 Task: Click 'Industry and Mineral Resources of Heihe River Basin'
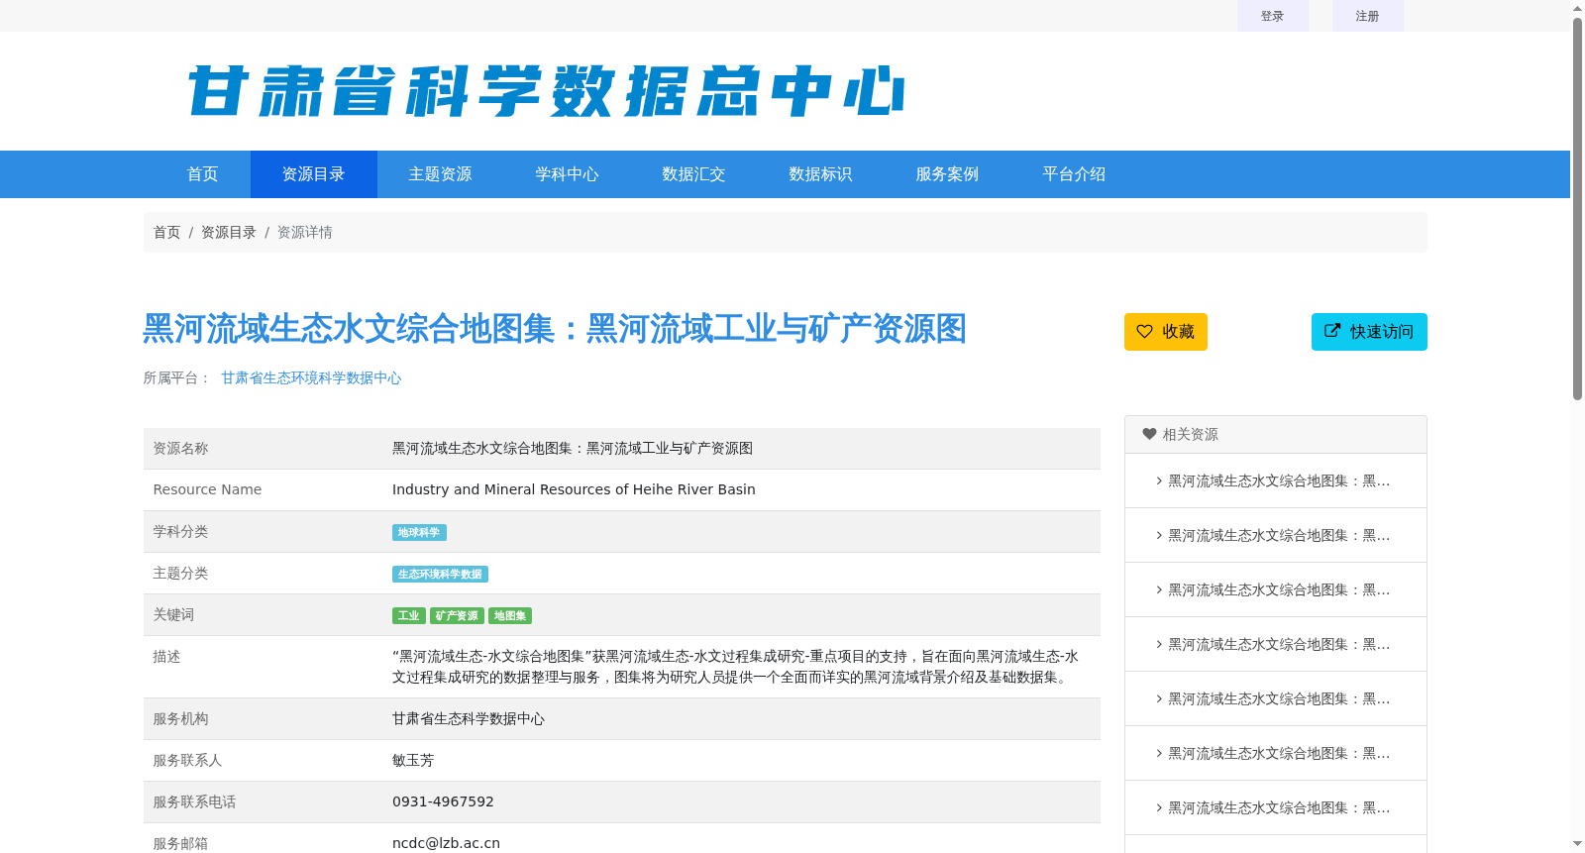tap(574, 489)
